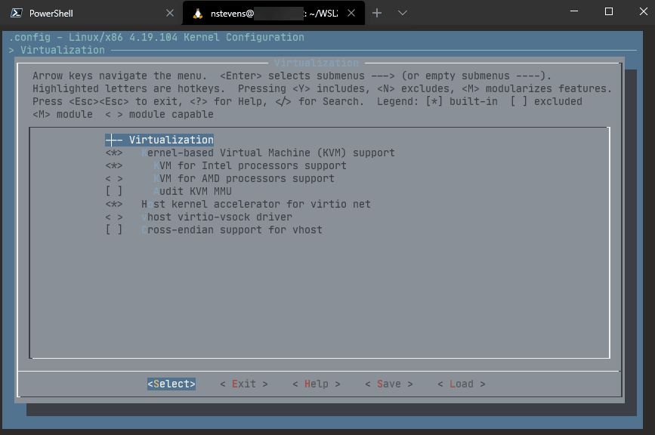Click the 'Kernel-based Virtual Machine (KVM) support' label
The height and width of the screenshot is (435, 655).
pyautogui.click(x=268, y=153)
